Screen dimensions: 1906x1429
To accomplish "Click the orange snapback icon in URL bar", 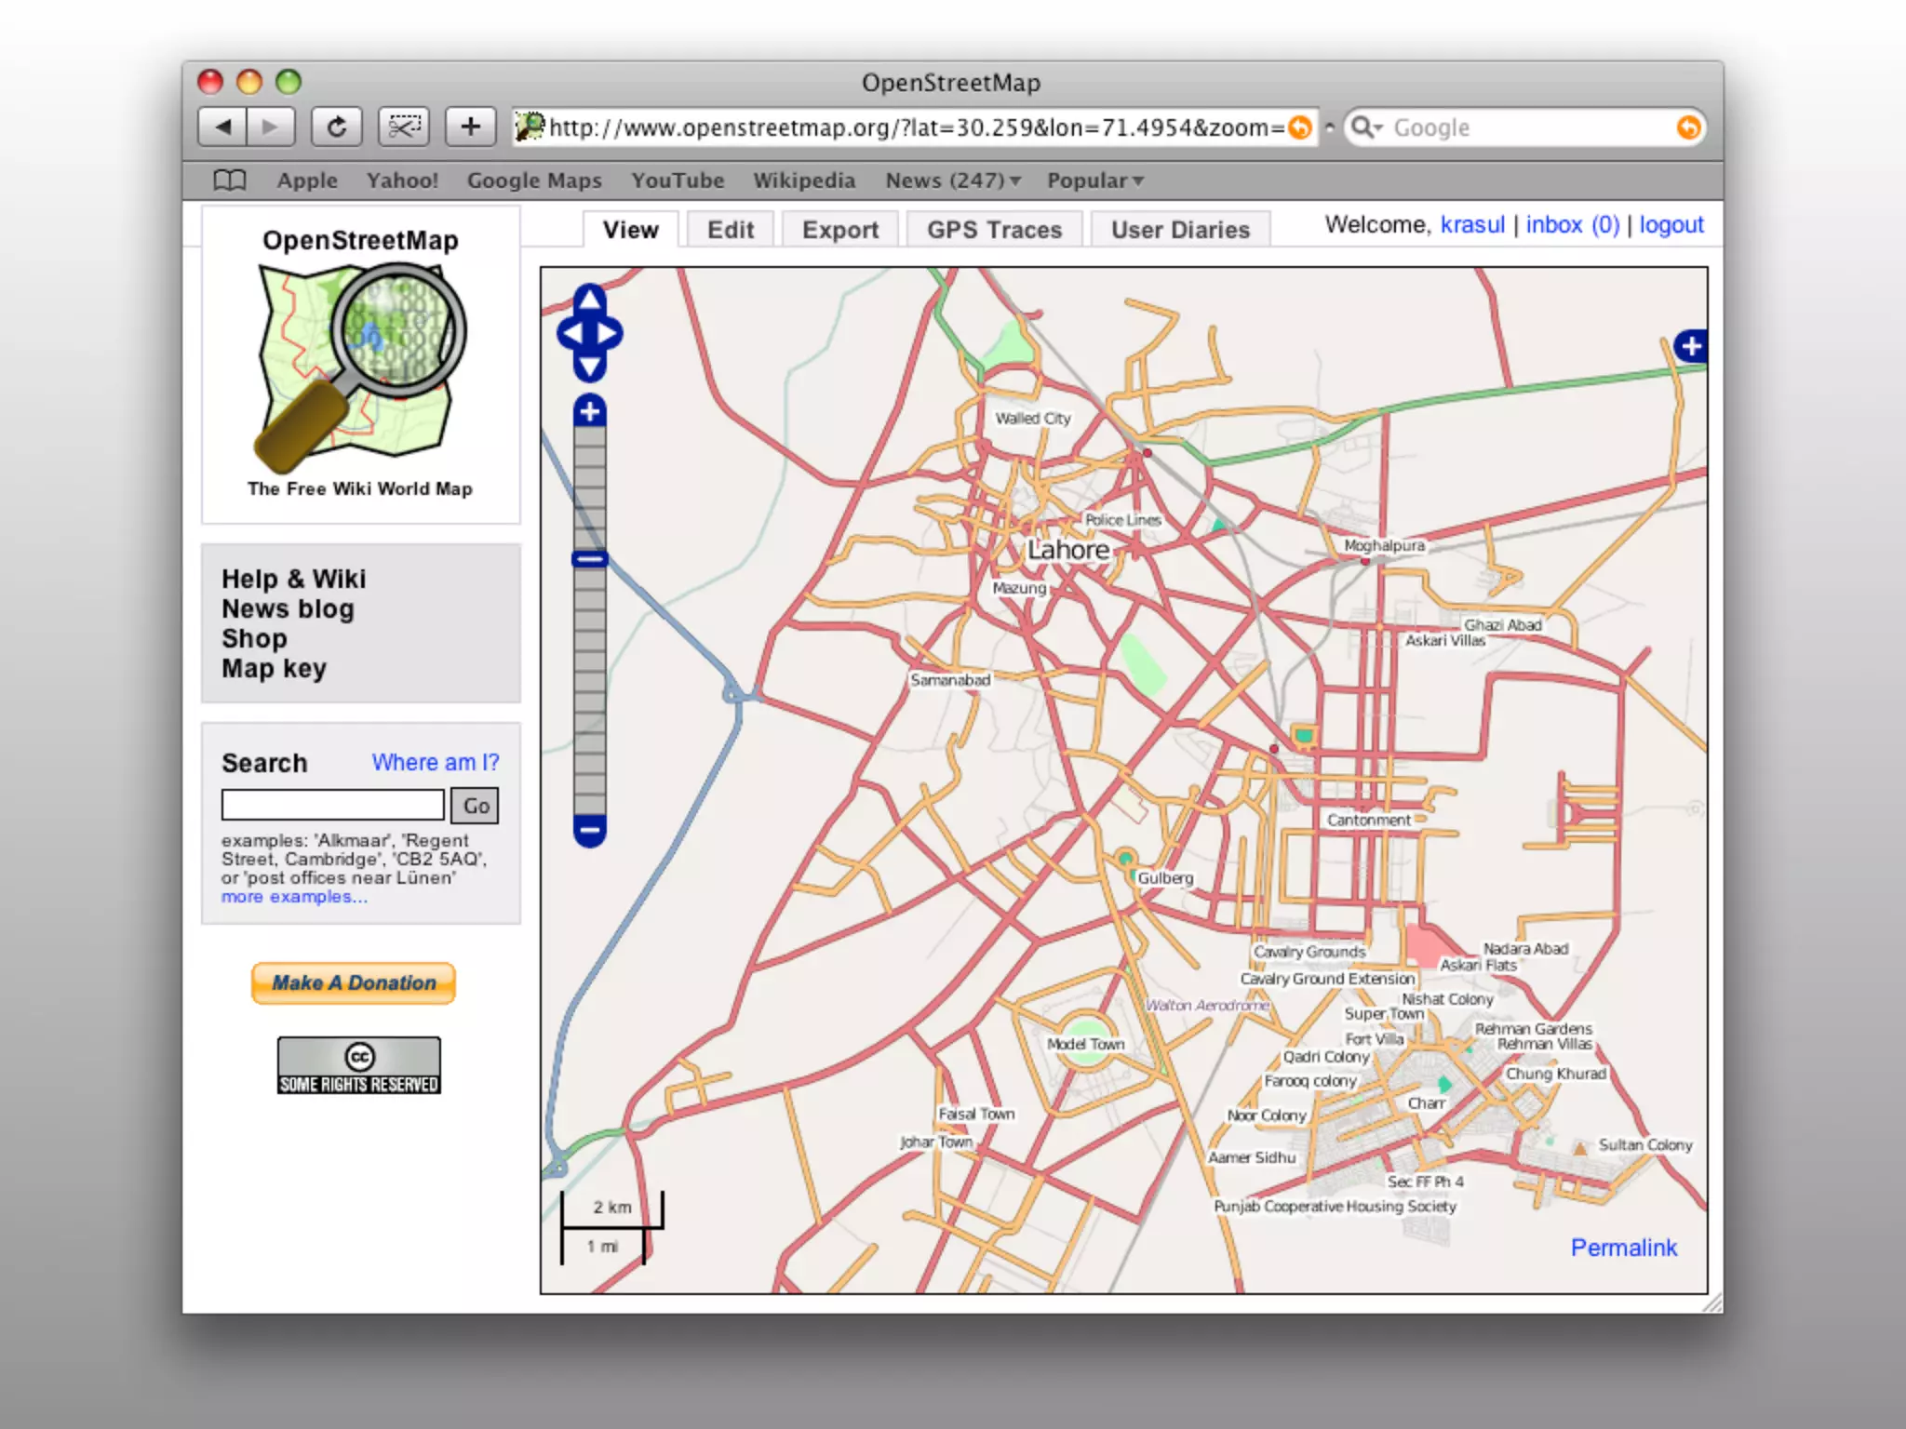I will pos(1300,127).
